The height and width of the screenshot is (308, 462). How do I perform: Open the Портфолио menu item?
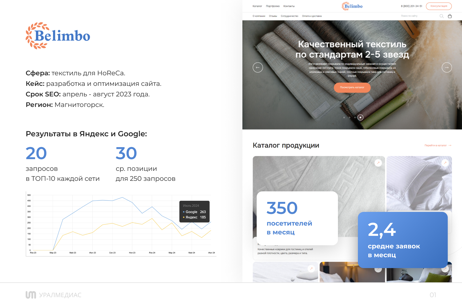click(273, 6)
